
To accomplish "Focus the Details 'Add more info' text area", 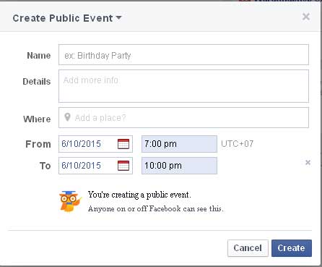I will (x=183, y=86).
